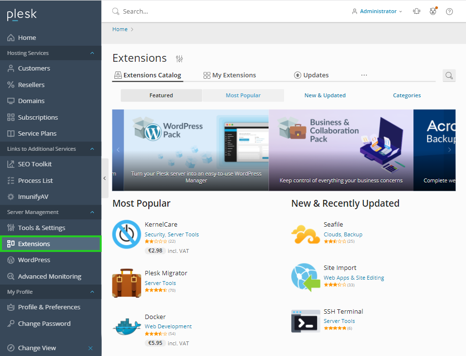
Task: Click the Web Apps & Site Editing link
Action: pos(354,278)
